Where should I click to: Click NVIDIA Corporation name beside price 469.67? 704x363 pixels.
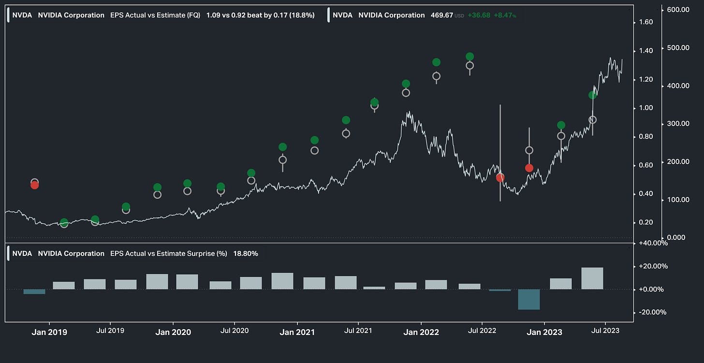(x=392, y=15)
